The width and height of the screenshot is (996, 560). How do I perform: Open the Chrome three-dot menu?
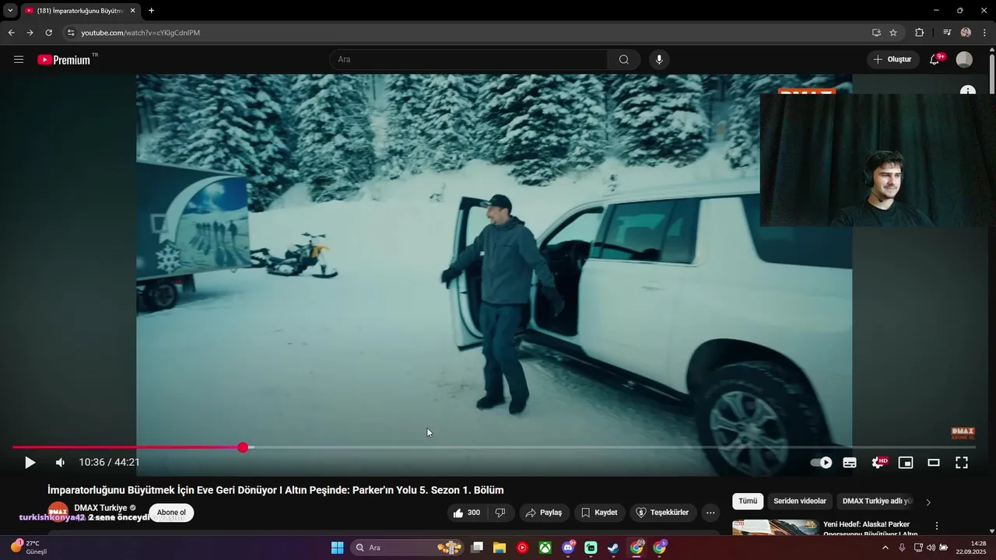[x=984, y=33]
